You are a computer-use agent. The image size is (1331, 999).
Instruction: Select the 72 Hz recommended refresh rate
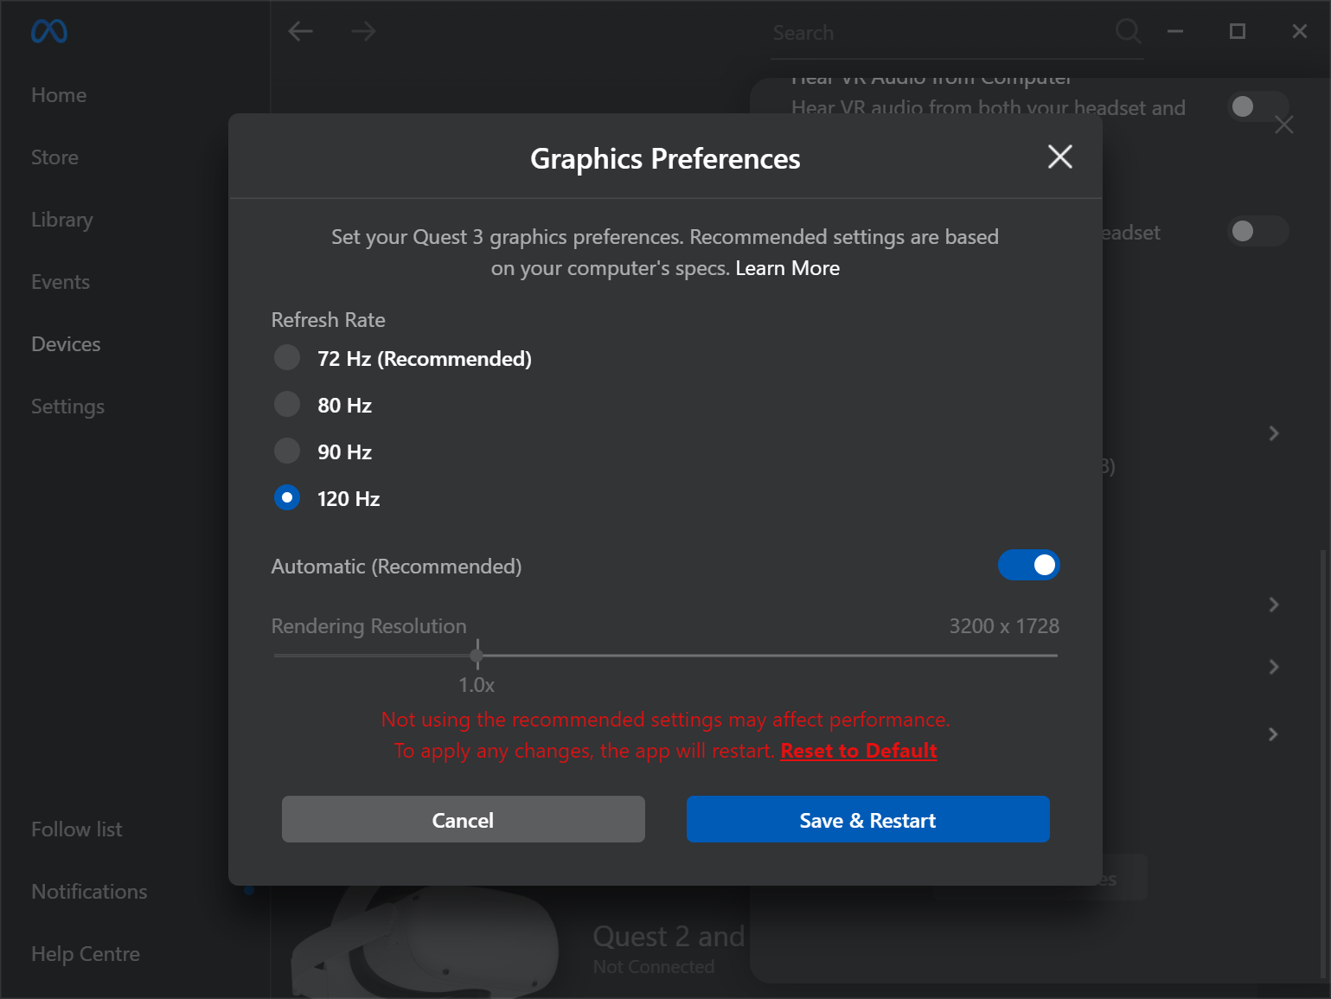[286, 357]
